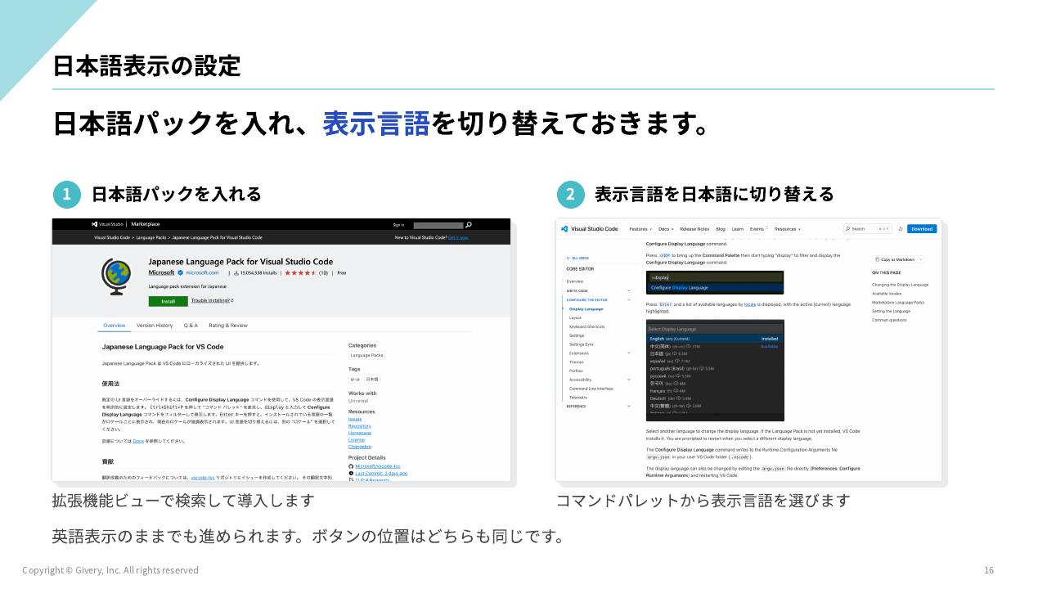
Task: Select Display Language in the docs sidebar
Action: coord(586,309)
